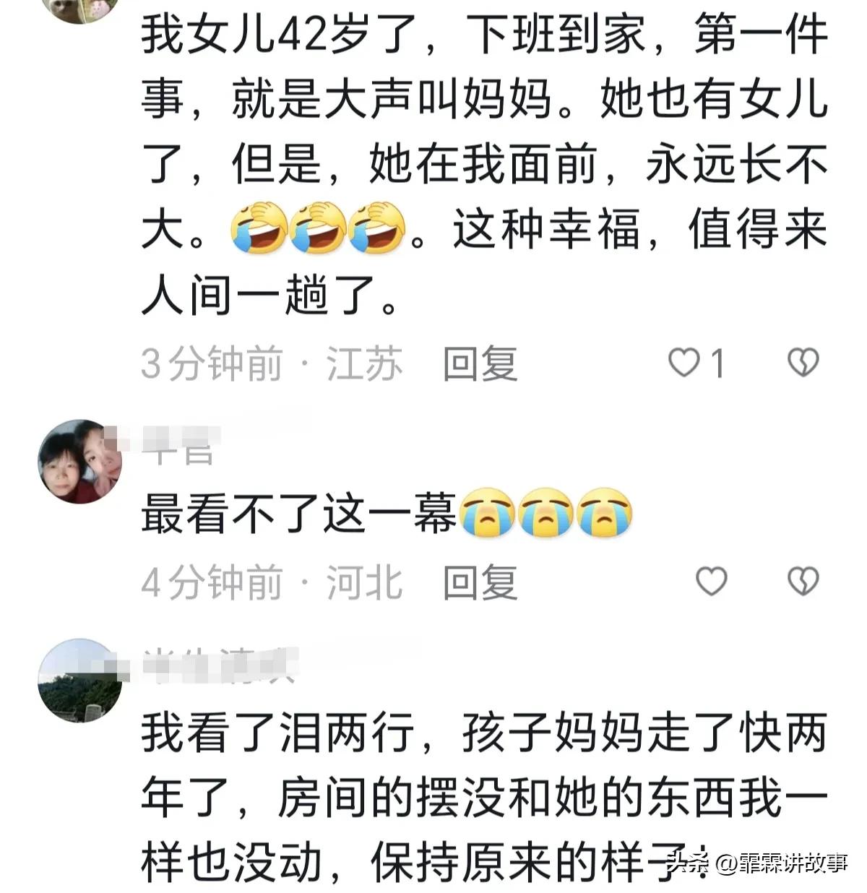Like the Hebei comment with the heart

coord(711,581)
